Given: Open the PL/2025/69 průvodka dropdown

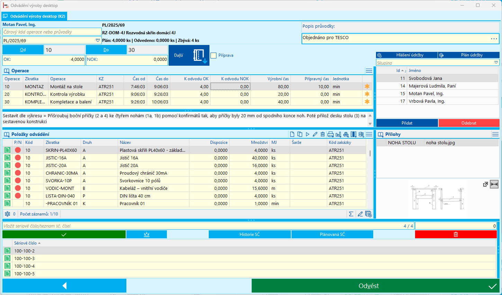Looking at the screenshot, I should click(x=98, y=40).
